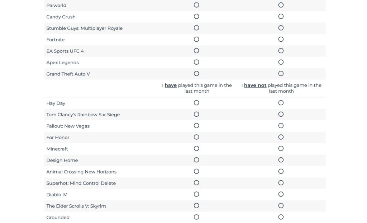Image resolution: width=367 pixels, height=223 pixels.
Task: Select 'have played' for Diablo IV
Action: [196, 194]
